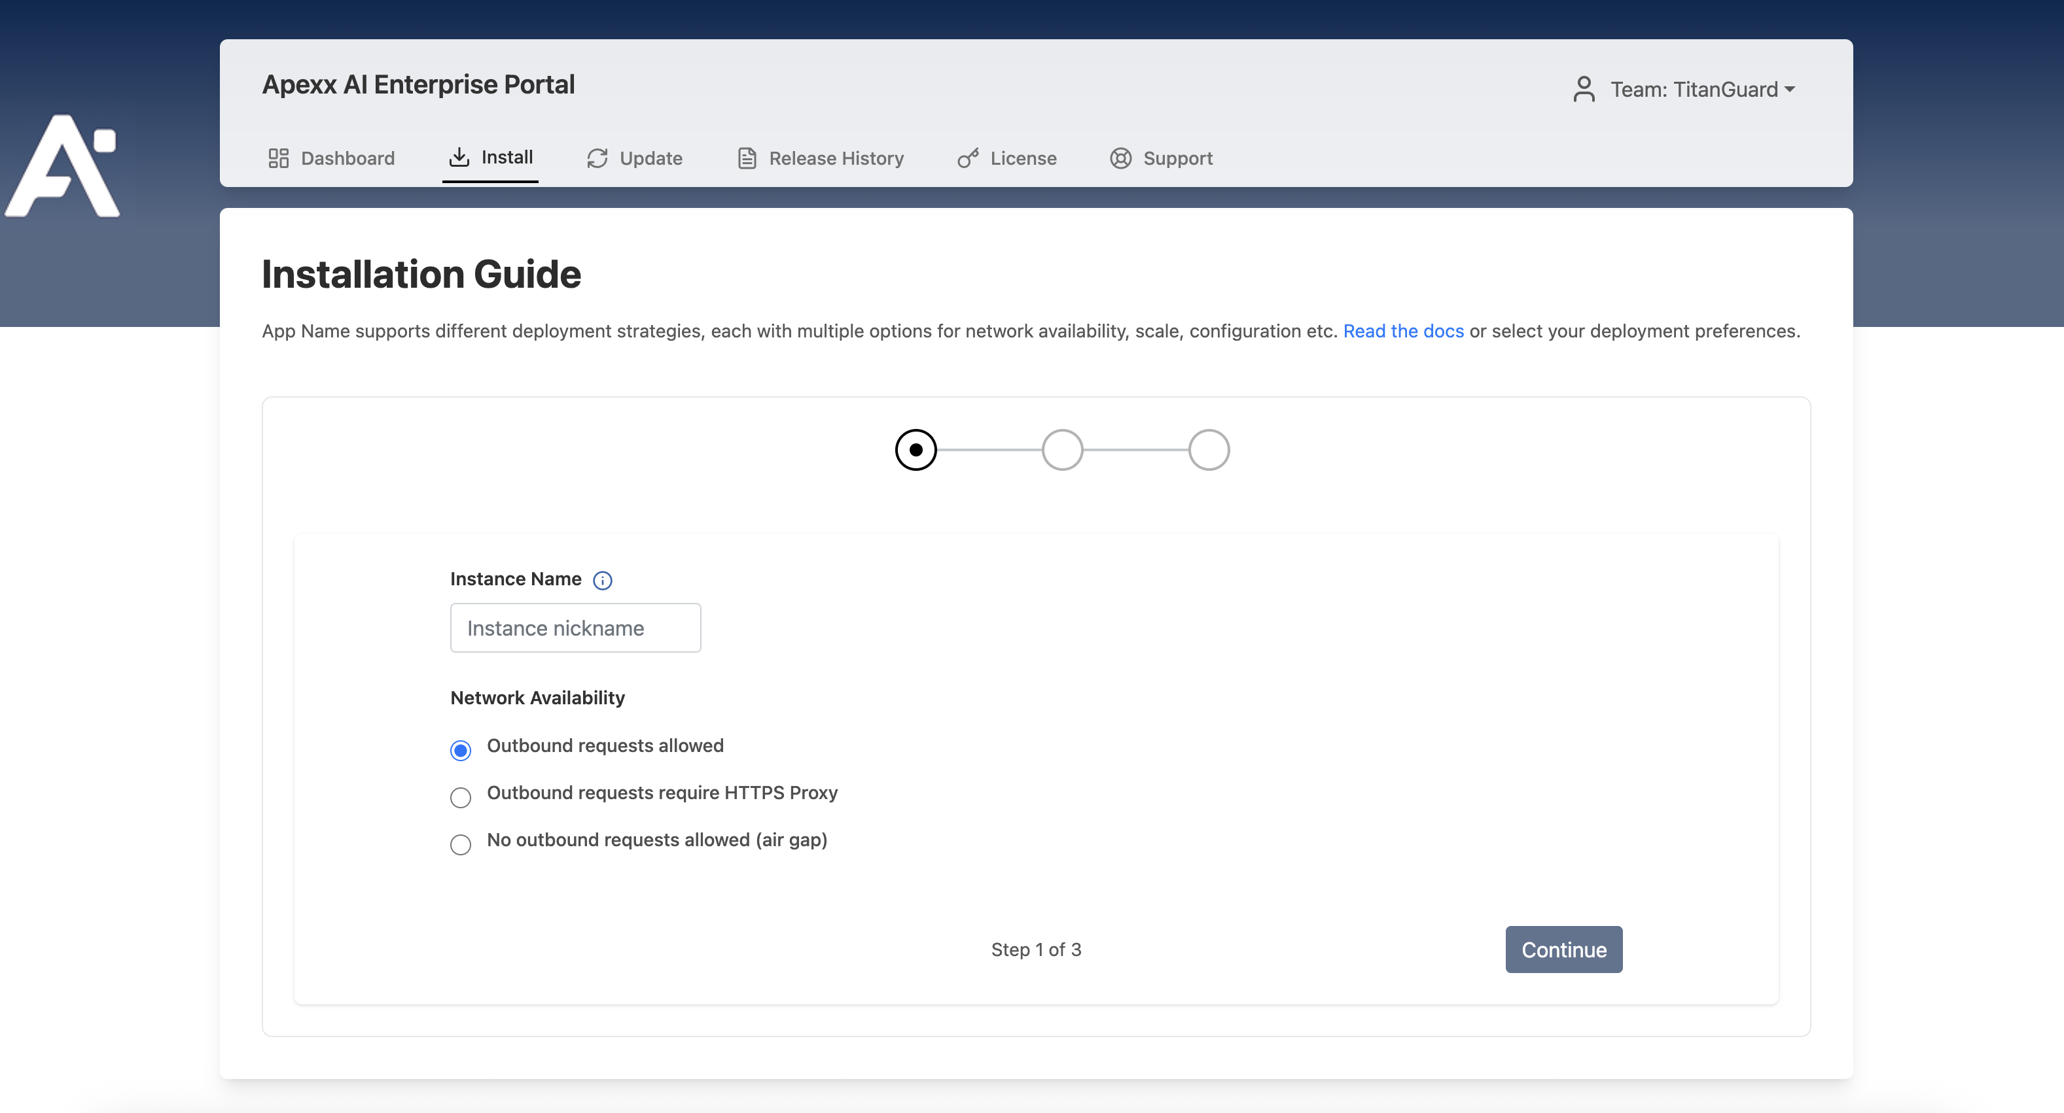Click the Dashboard grid icon
The width and height of the screenshot is (2064, 1113).
(278, 158)
